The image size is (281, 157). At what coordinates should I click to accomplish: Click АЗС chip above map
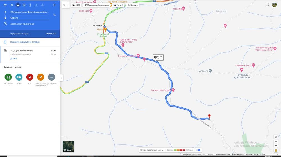(x=76, y=5)
